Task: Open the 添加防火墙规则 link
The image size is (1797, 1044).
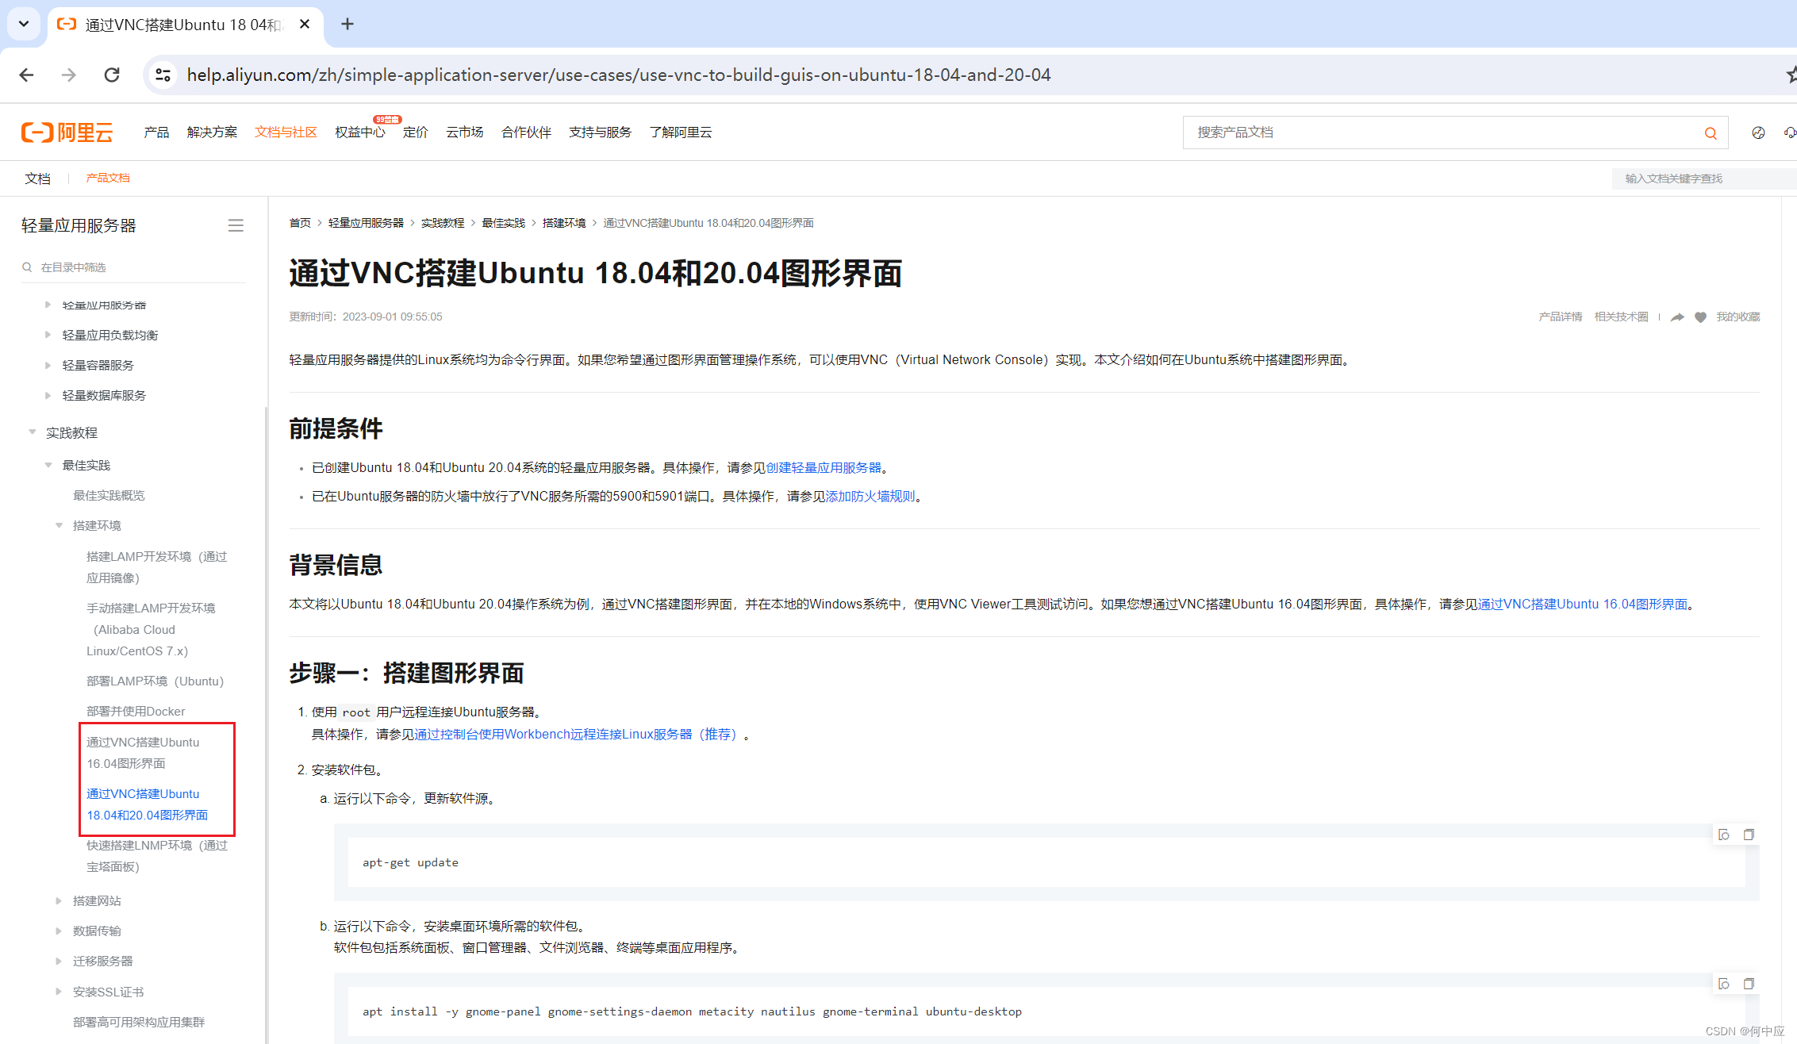Action: coord(870,496)
